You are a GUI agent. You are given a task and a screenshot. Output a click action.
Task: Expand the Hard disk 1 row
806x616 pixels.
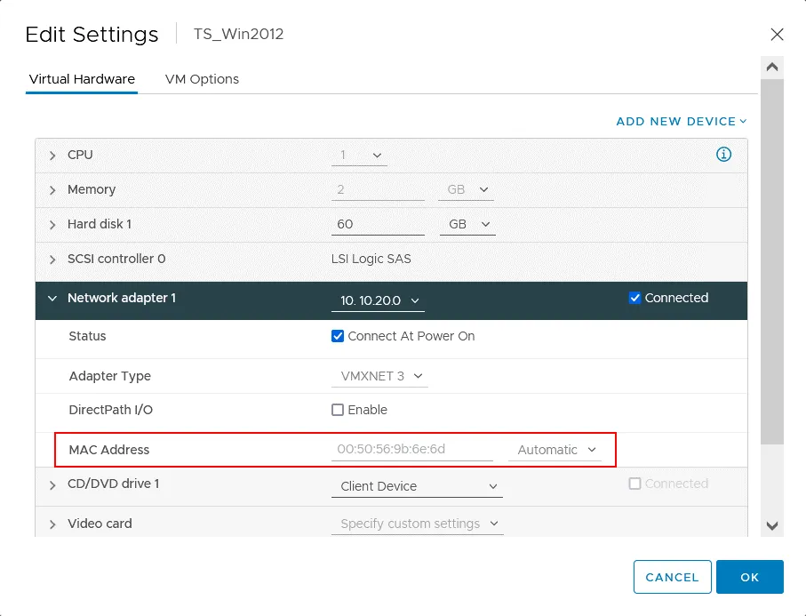pyautogui.click(x=52, y=225)
